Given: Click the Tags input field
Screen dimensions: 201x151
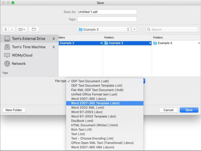Looking at the screenshot, I should click(x=107, y=19).
